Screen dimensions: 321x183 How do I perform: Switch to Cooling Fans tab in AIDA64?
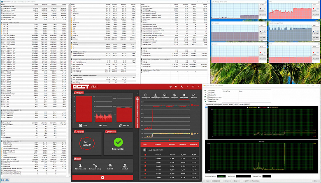pos(218,105)
